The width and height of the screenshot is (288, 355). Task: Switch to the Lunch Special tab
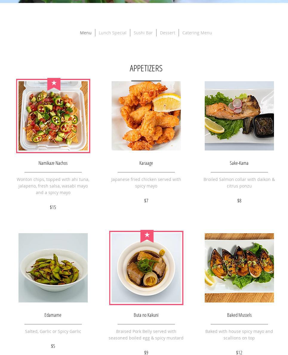113,33
